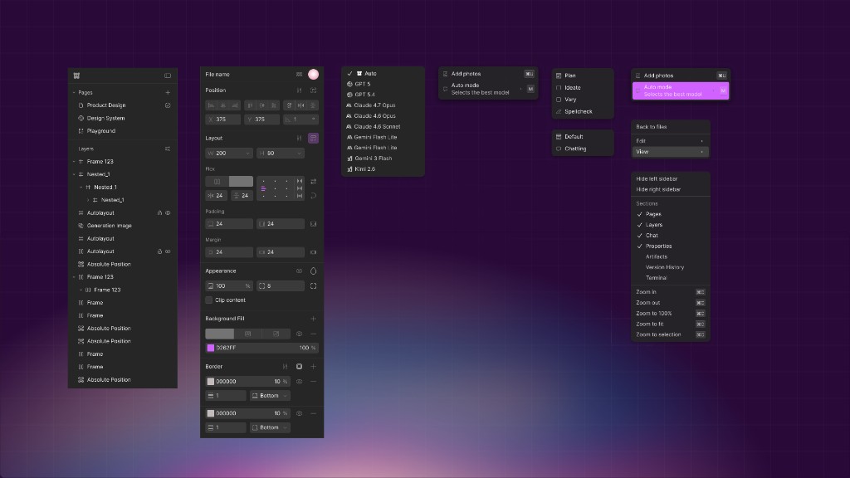
Task: Select Back to files menu item
Action: [671, 127]
